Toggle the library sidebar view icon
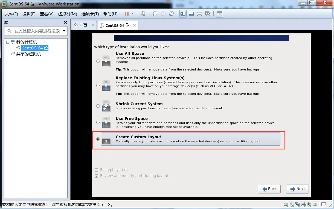The height and width of the screenshot is (209, 334). point(183,14)
